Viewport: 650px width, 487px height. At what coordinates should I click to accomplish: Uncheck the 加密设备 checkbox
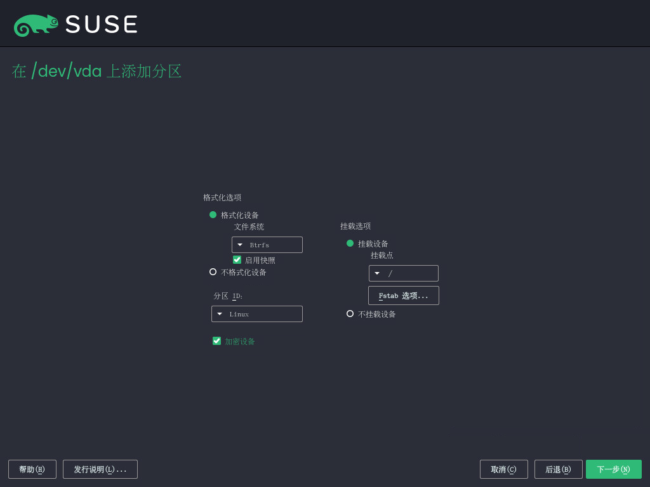pos(217,341)
